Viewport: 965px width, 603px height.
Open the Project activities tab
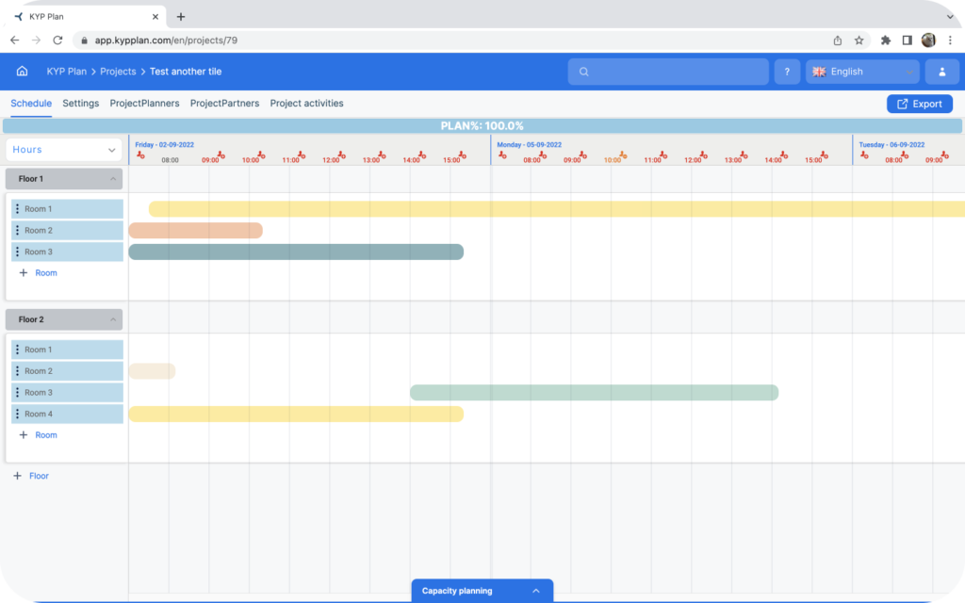pyautogui.click(x=306, y=104)
